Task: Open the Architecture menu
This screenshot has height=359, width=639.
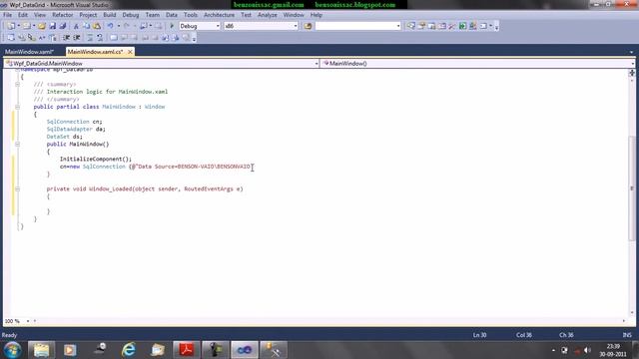Action: pyautogui.click(x=219, y=15)
